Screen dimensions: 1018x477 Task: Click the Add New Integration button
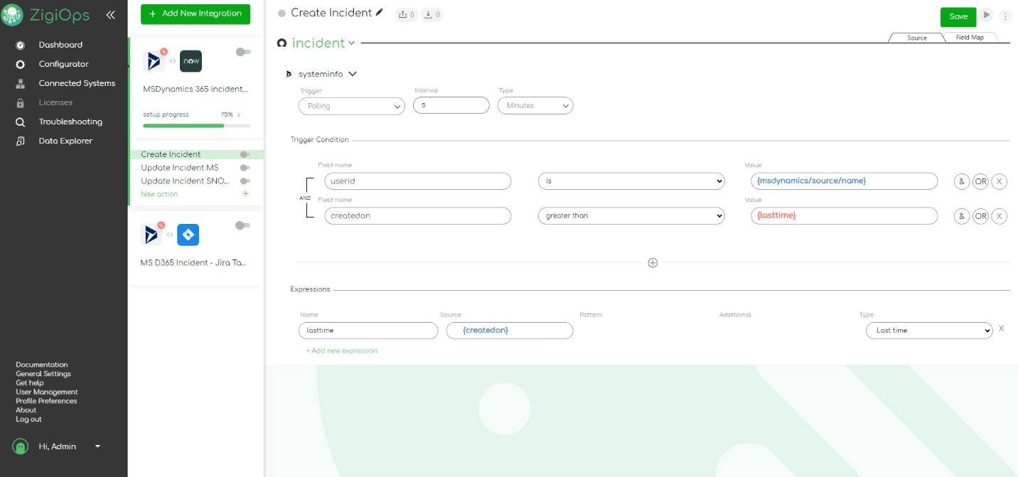(x=195, y=14)
